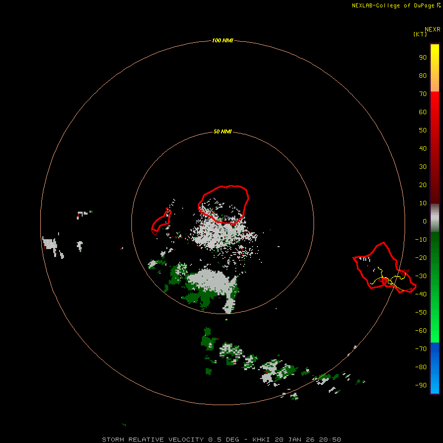Viewport: 443px width, 443px height.
Task: Click the "30" tick label on the velocity scale
Action: 423,167
